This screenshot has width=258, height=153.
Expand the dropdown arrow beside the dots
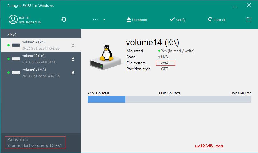104,19
